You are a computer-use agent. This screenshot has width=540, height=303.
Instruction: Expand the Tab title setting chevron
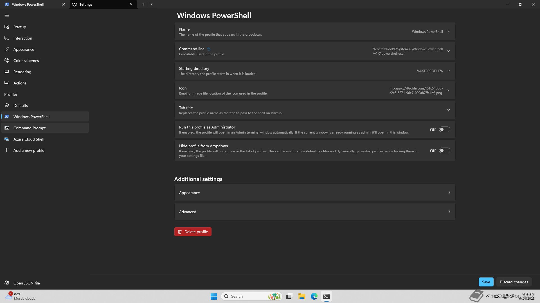pyautogui.click(x=448, y=110)
